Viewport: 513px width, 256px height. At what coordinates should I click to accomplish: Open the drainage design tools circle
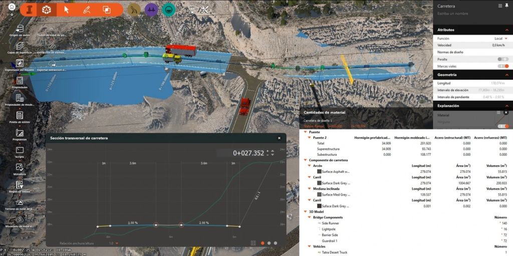[x=169, y=10]
